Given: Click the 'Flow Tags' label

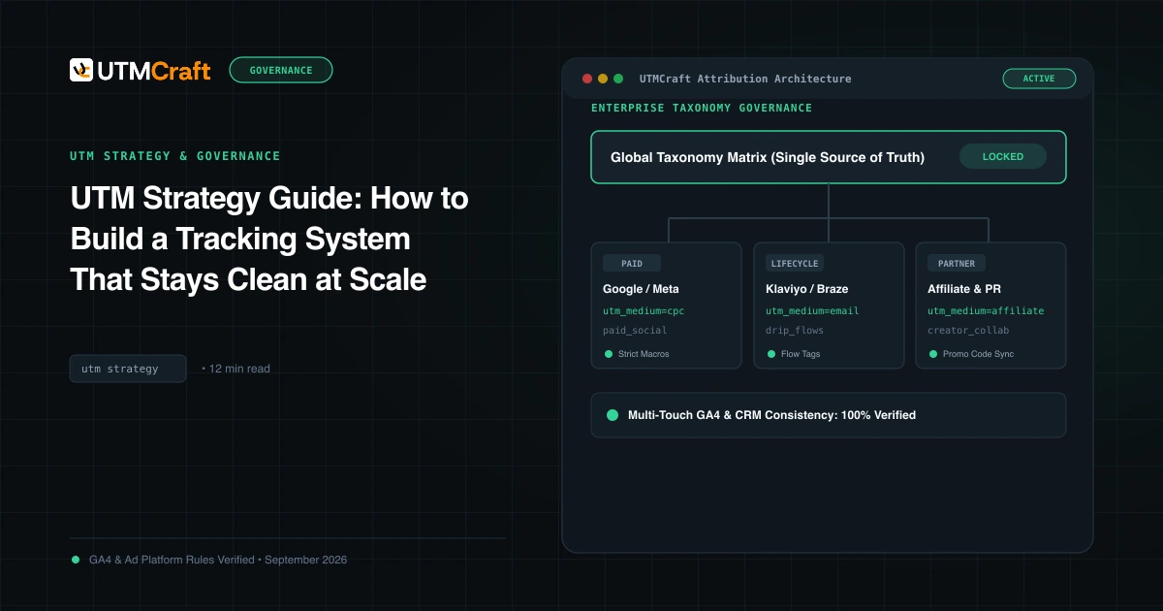Looking at the screenshot, I should (801, 354).
